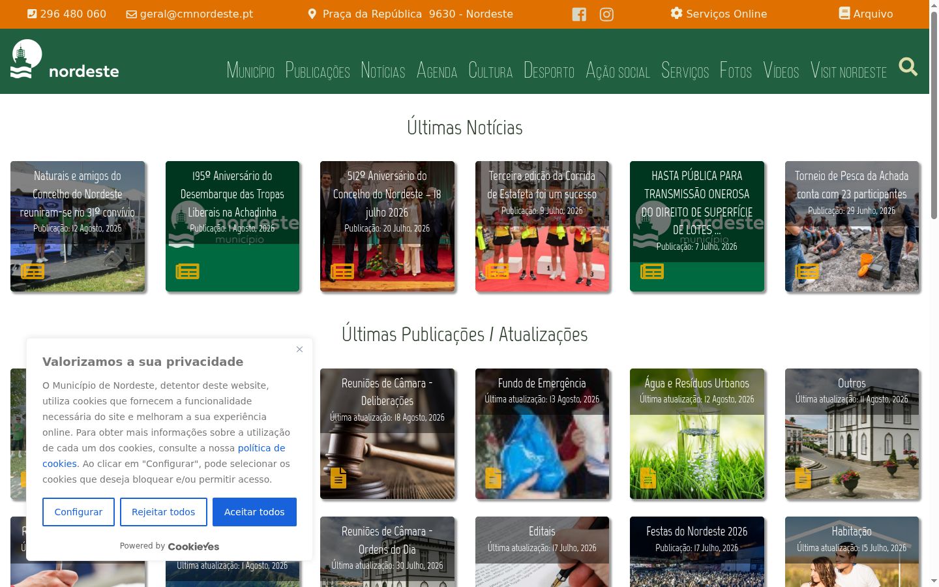Accept all cookies with Aceitar todos
This screenshot has height=587, width=939.
[254, 512]
